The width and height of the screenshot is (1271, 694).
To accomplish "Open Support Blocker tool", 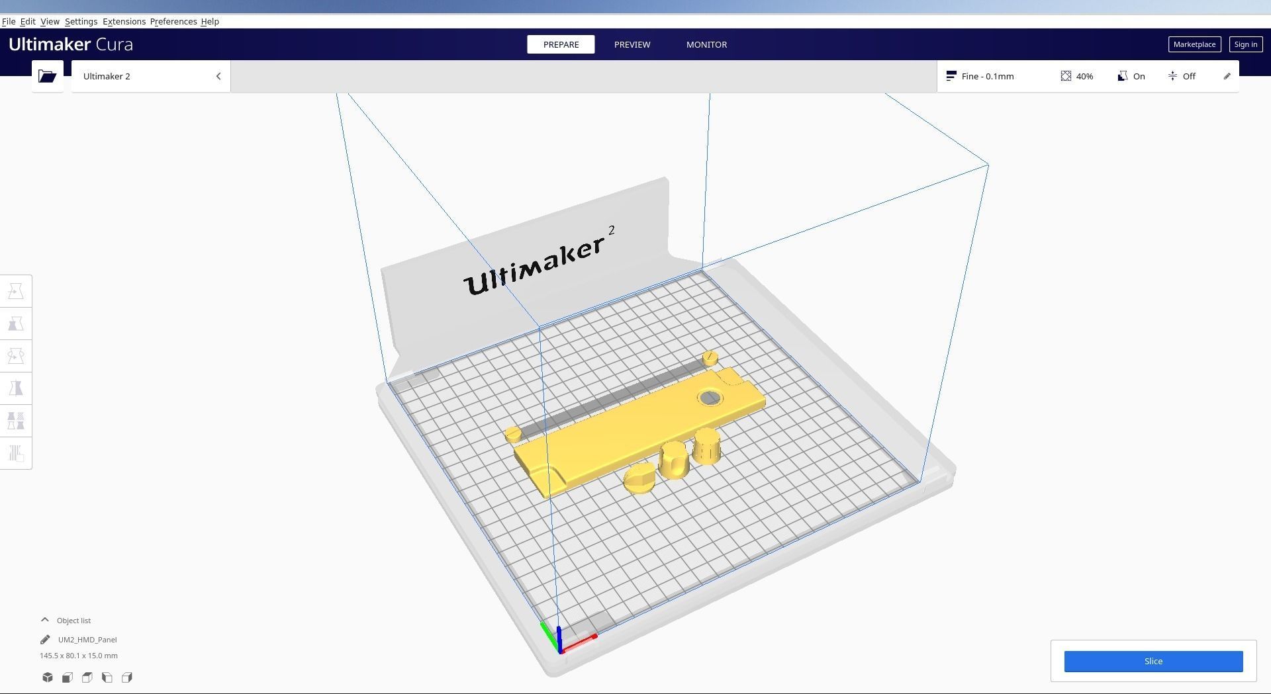I will point(16,453).
